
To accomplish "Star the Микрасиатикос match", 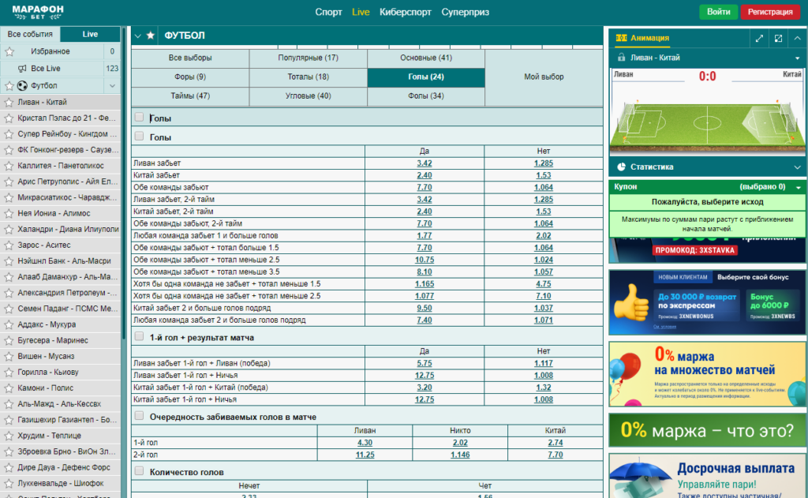I will point(8,197).
